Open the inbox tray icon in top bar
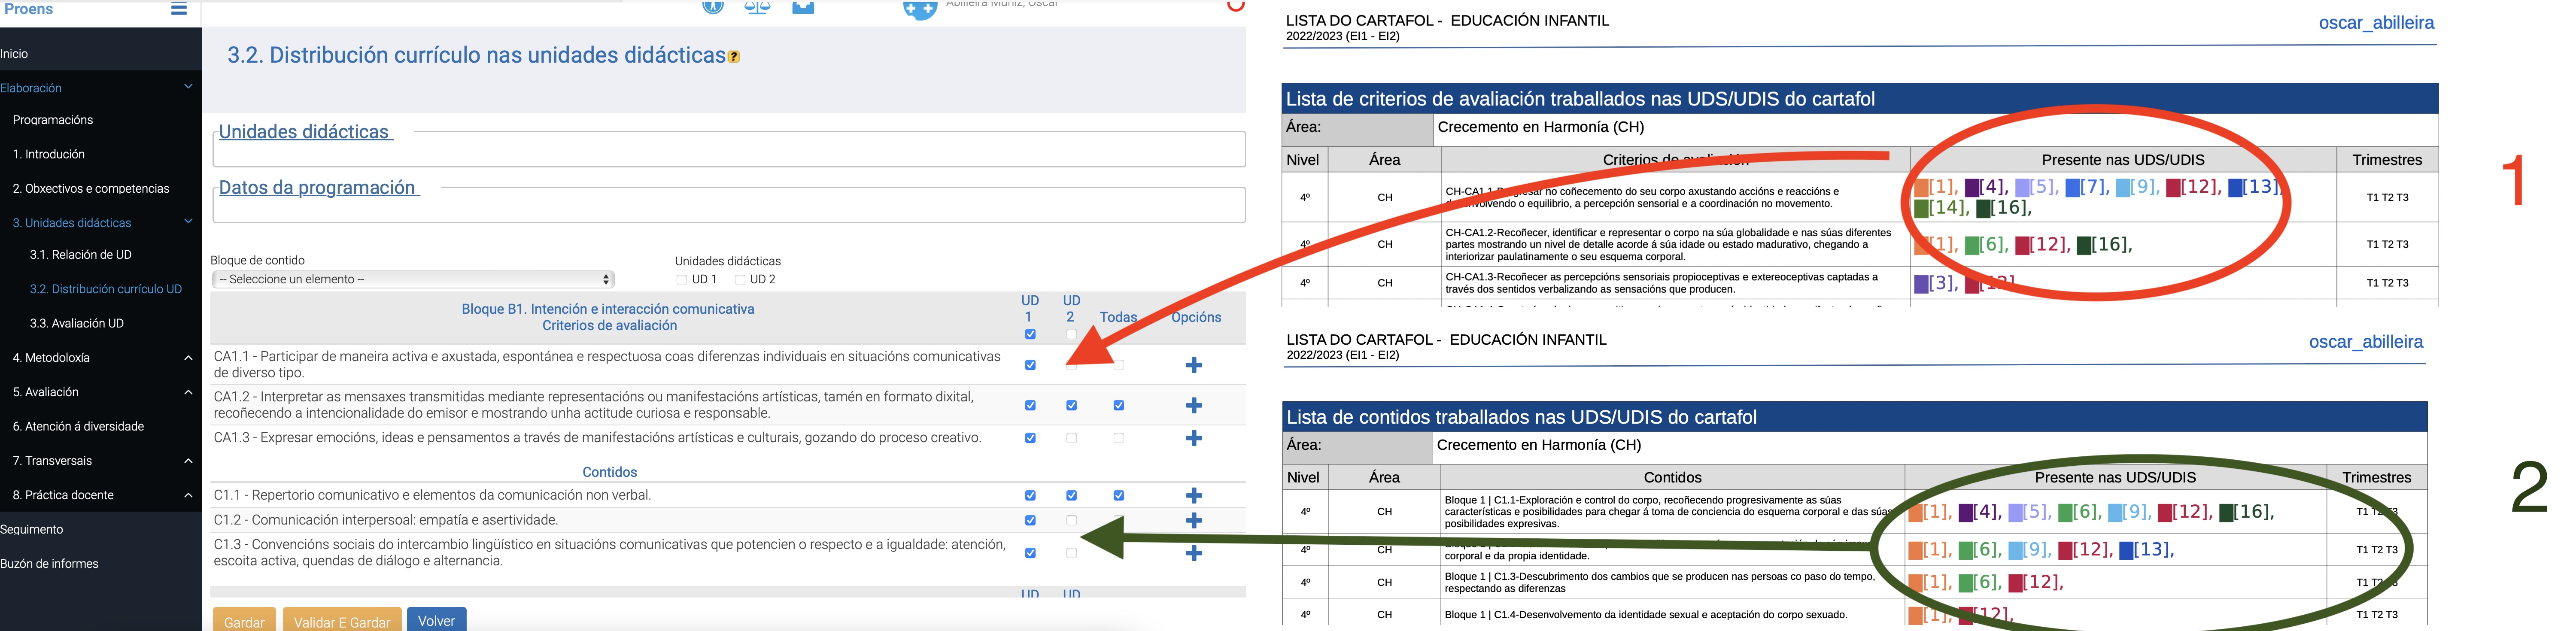 pyautogui.click(x=803, y=7)
